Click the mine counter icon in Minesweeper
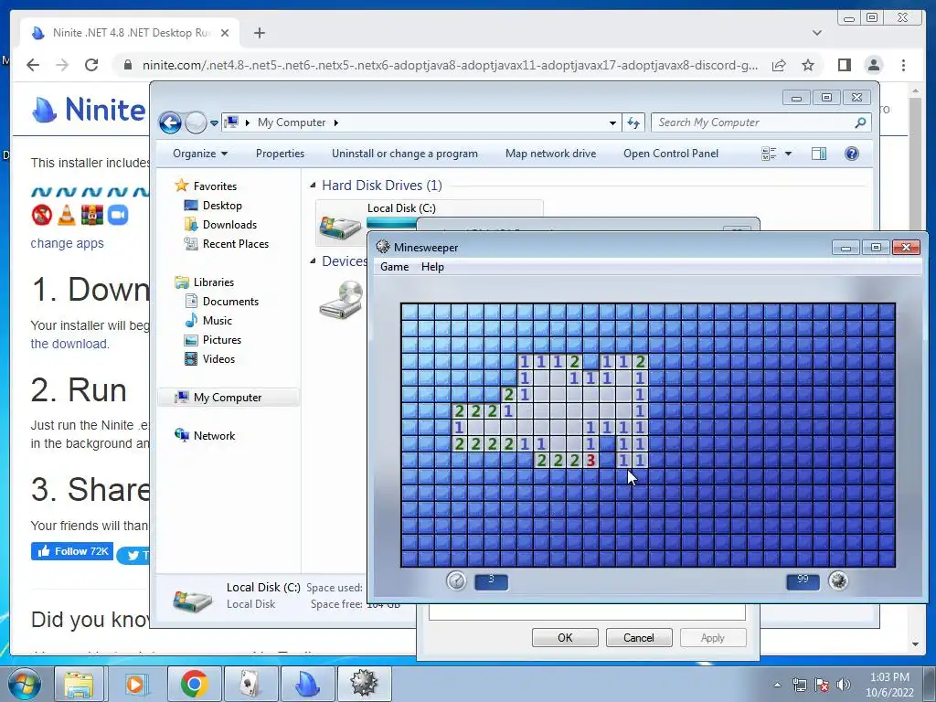Viewport: 936px width, 702px height. coord(838,580)
